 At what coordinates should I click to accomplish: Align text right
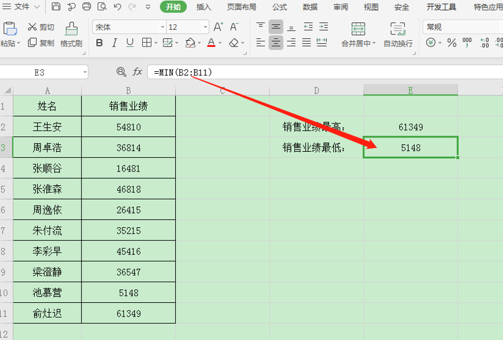291,43
